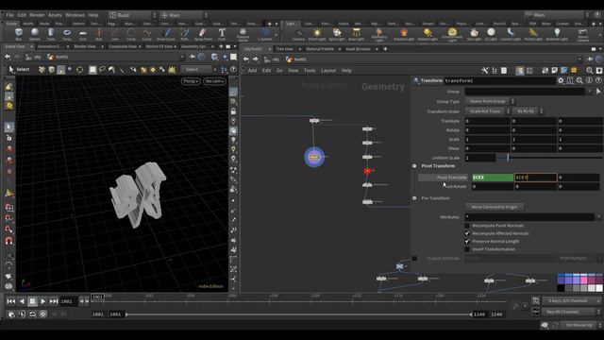
Task: Open the Persp camera view menu
Action: (191, 81)
